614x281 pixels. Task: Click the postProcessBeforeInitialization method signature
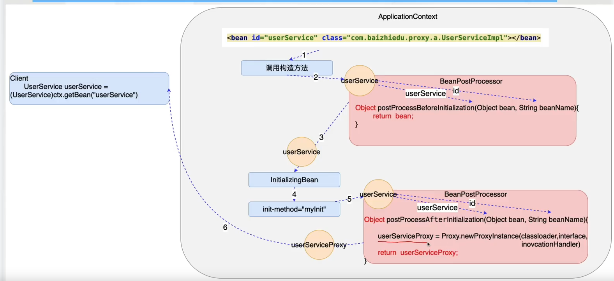(x=467, y=108)
